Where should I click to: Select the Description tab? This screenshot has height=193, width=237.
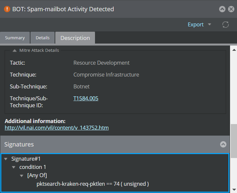(75, 38)
